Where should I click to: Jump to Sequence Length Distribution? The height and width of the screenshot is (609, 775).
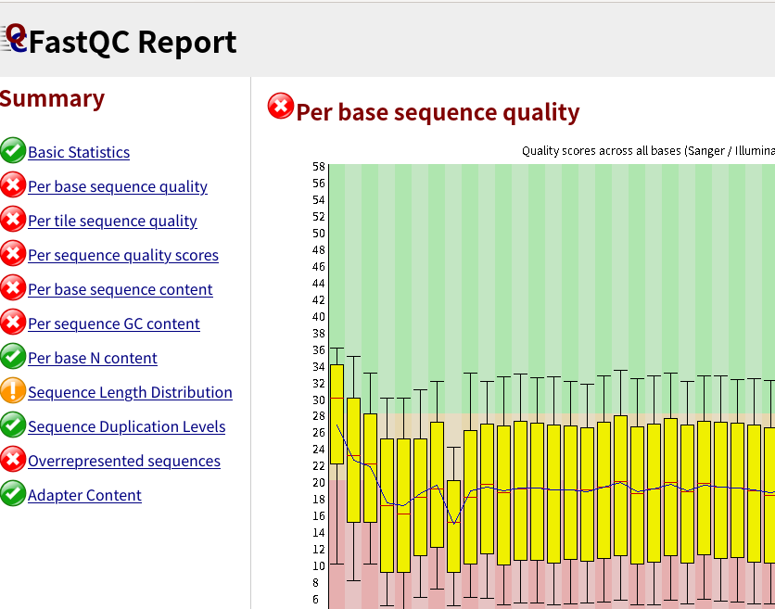[130, 392]
